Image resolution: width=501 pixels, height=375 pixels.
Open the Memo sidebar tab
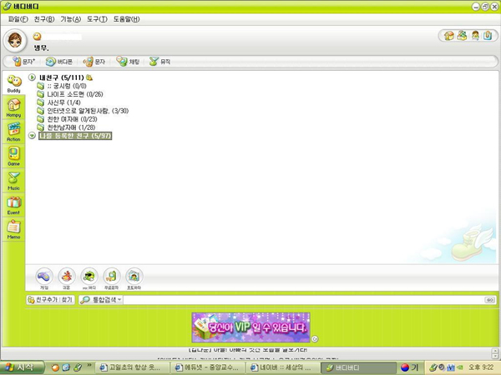(13, 228)
